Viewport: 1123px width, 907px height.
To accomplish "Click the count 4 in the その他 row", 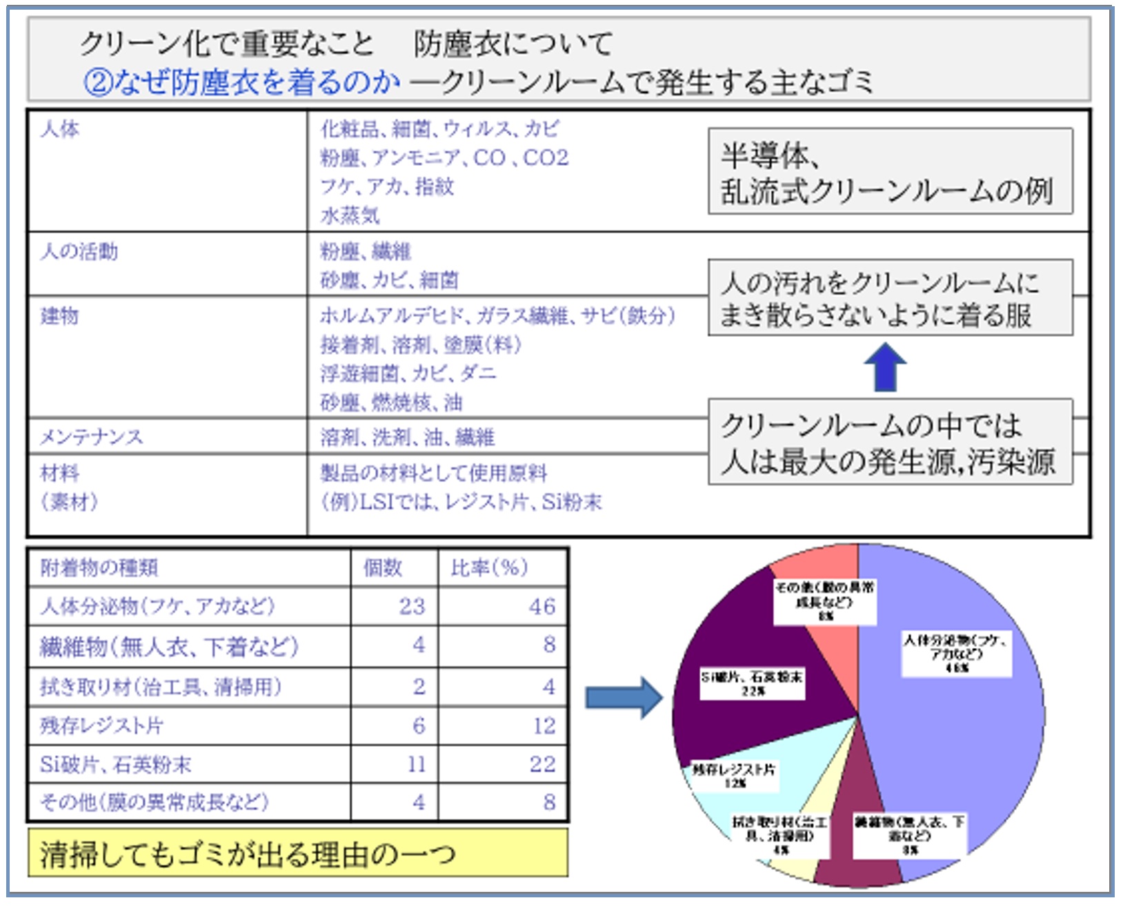I will [x=419, y=802].
